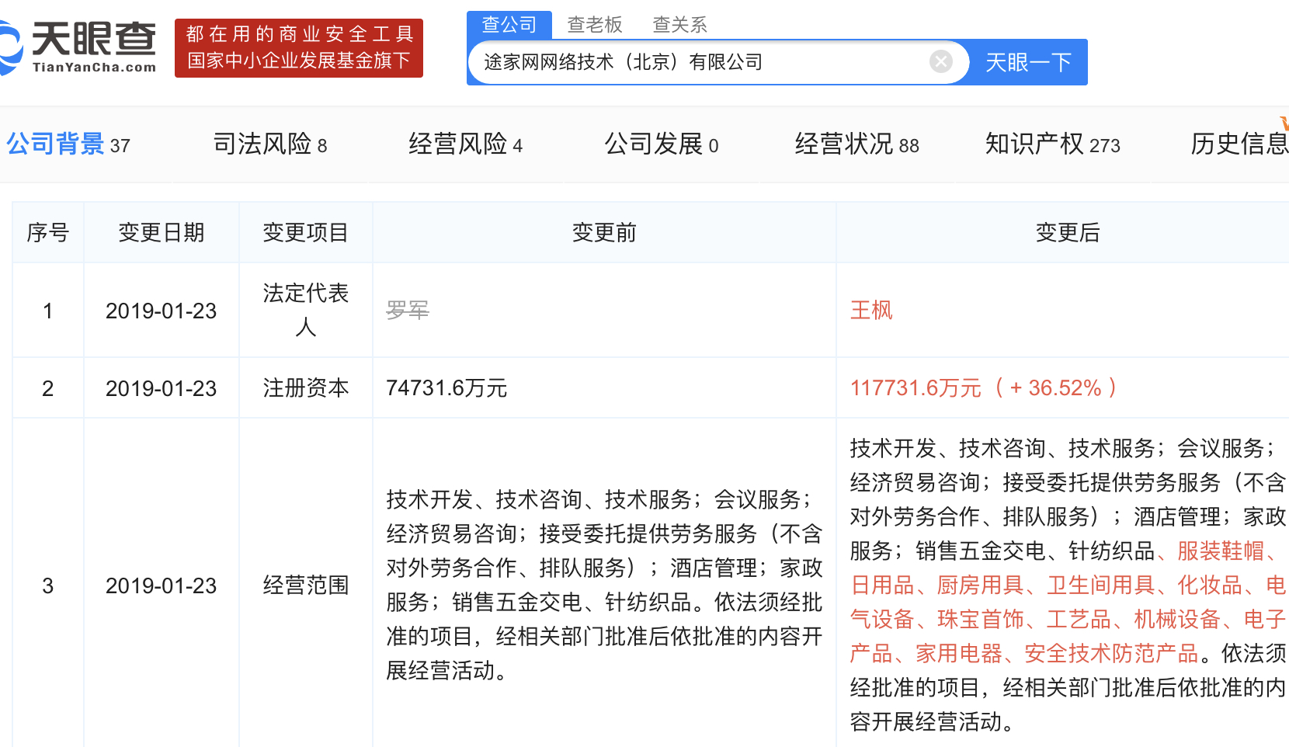Click the struck-through 罗军 name
Viewport: 1289px width, 747px height.
tap(408, 311)
